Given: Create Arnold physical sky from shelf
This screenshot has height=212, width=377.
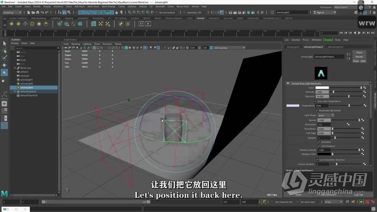Looking at the screenshot, I should click(x=46, y=24).
